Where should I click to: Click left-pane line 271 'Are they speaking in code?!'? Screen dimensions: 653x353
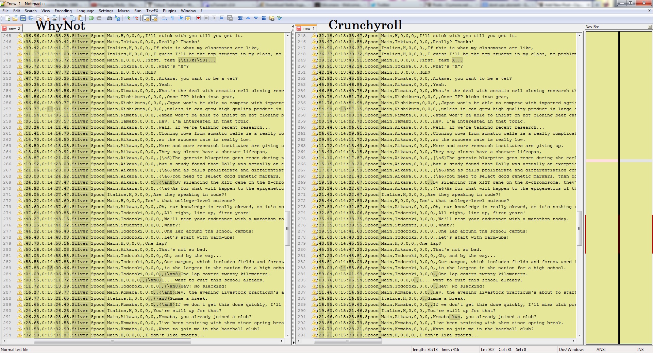tap(189, 194)
